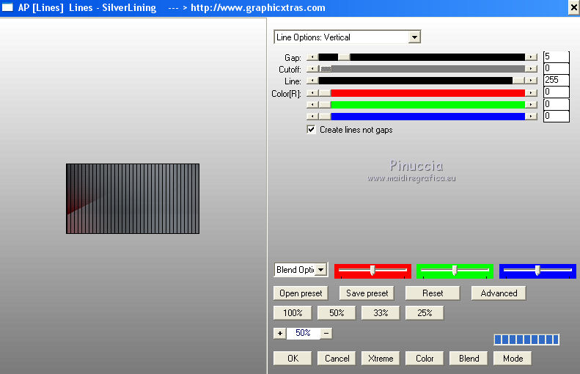Click OK to apply the filter

pos(293,359)
